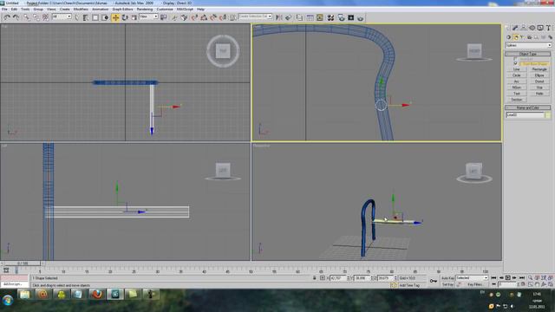555x312 pixels.
Task: Toggle Auto Key animation mode
Action: click(x=447, y=278)
